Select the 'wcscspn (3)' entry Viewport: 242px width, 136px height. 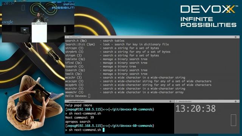click(x=74, y=81)
